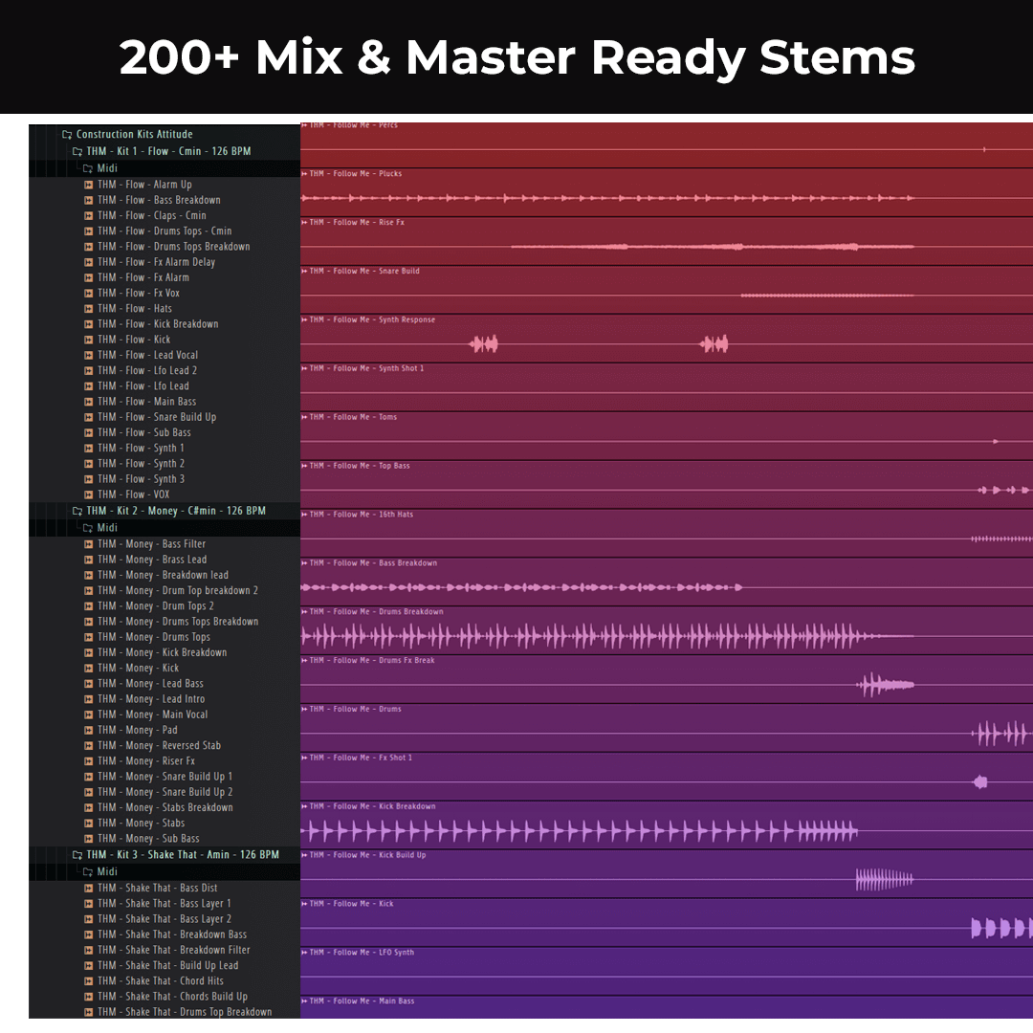Click the audio icon next to Flow - Kick
This screenshot has height=1033, width=1033.
click(88, 340)
